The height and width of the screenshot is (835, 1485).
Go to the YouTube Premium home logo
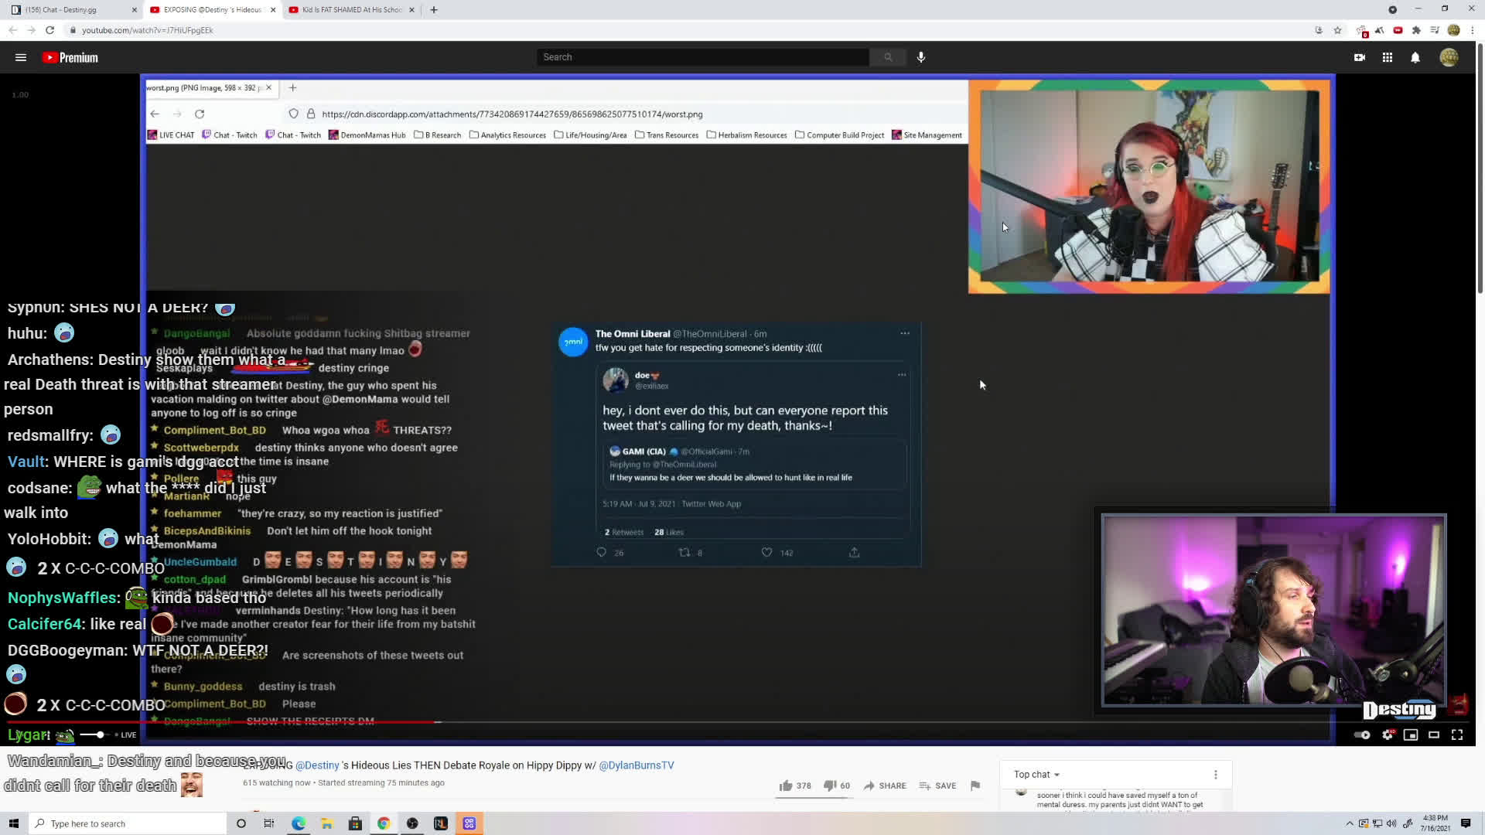pyautogui.click(x=70, y=57)
